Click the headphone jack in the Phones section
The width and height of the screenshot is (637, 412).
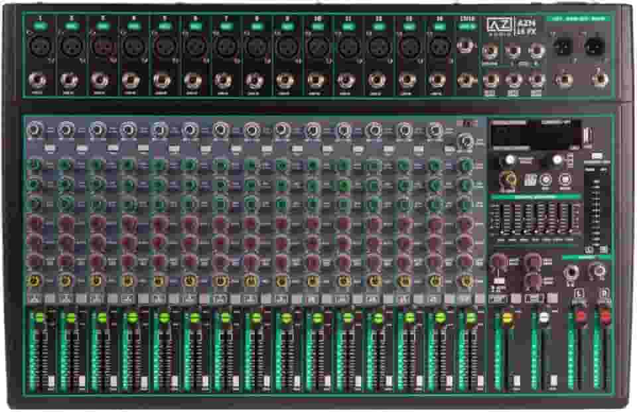click(x=568, y=271)
